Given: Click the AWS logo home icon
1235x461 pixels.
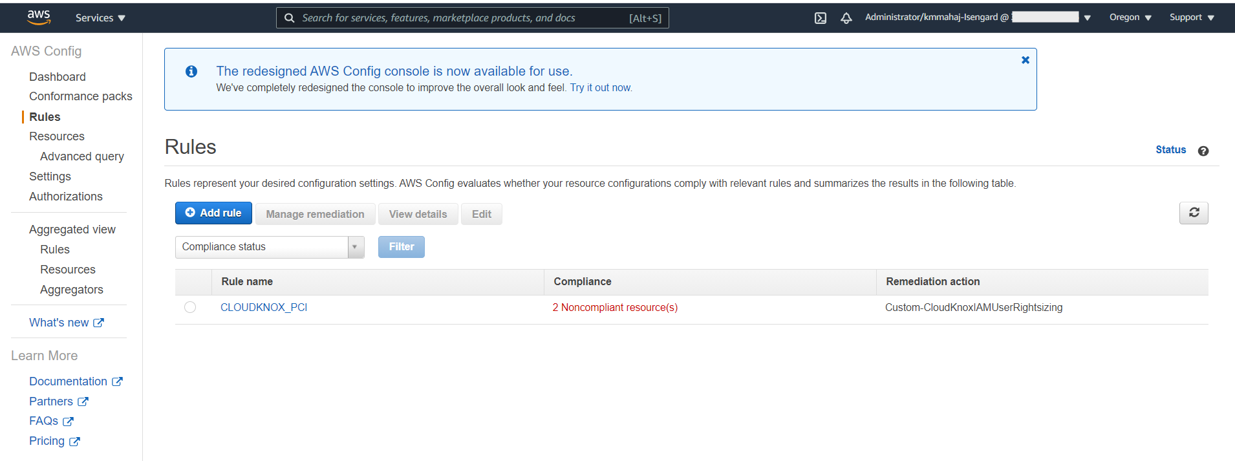Looking at the screenshot, I should pyautogui.click(x=39, y=17).
